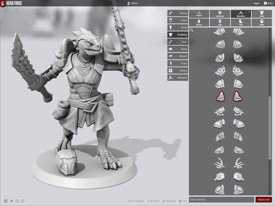Switch to the Mask clothing tab
Viewport: 275px width, 206px height.
click(x=262, y=22)
